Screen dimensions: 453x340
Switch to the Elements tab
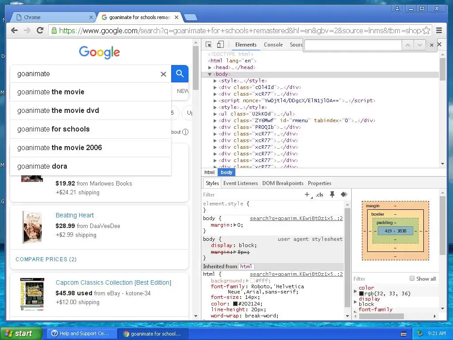point(246,45)
